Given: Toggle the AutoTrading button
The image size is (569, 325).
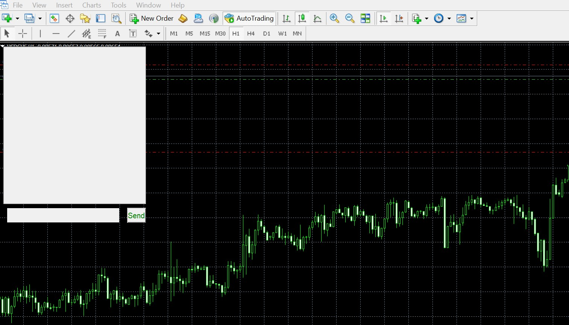Looking at the screenshot, I should click(x=249, y=18).
